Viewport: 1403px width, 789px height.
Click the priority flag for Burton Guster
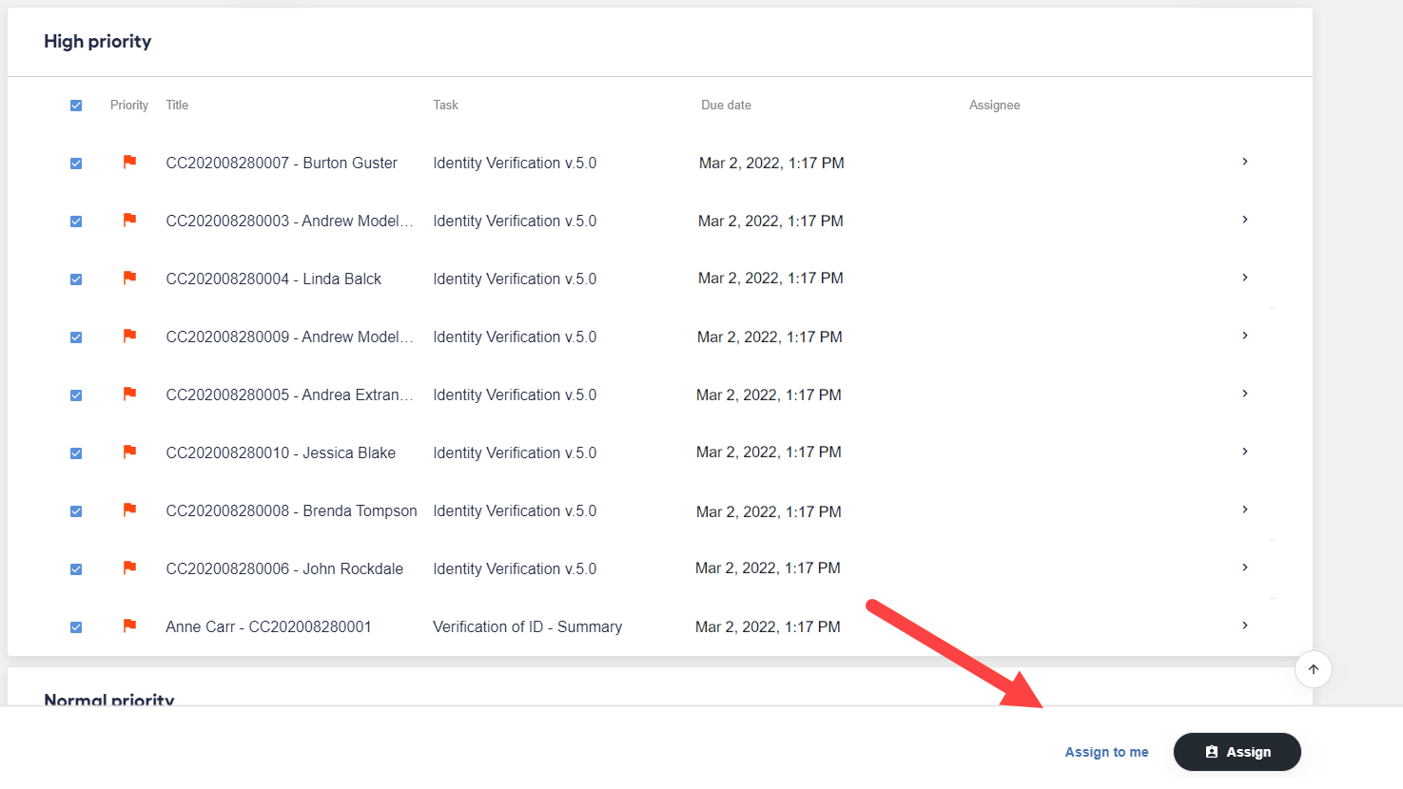click(x=129, y=162)
